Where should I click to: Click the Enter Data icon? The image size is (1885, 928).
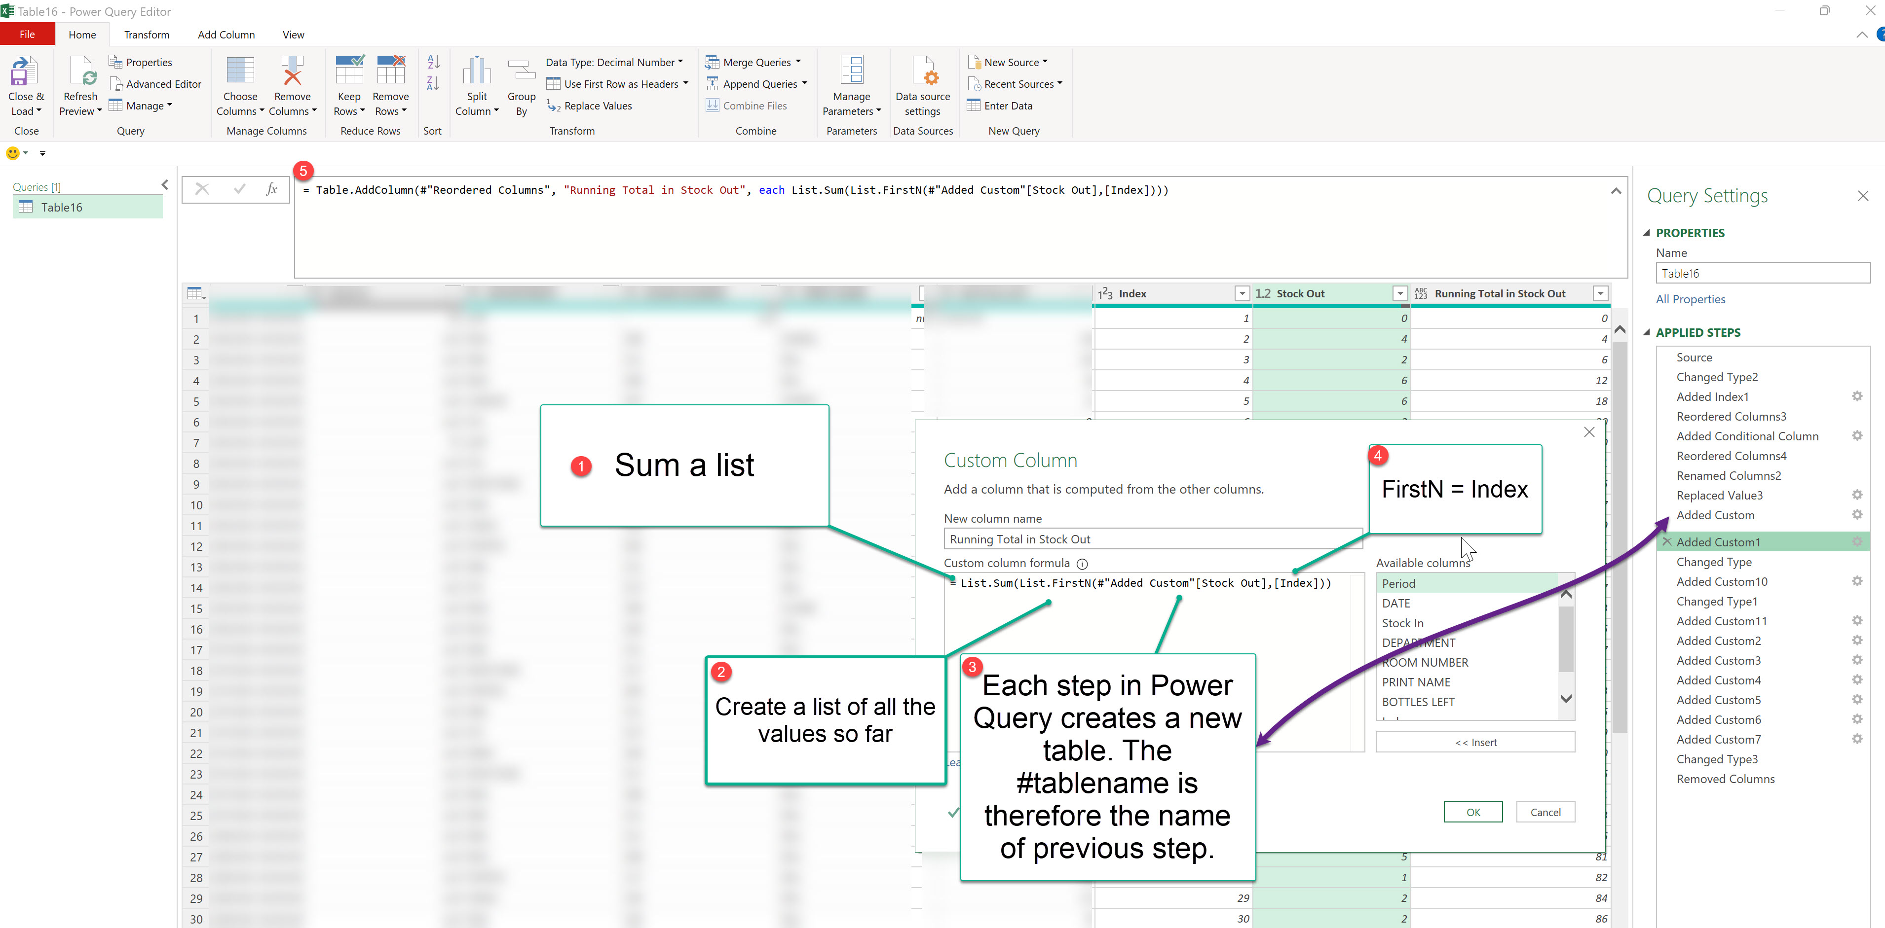click(x=973, y=106)
